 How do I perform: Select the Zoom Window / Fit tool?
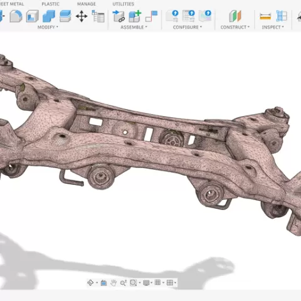[134, 283]
